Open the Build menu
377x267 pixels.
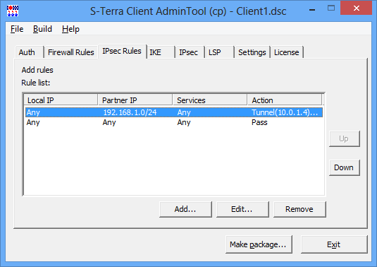pos(42,29)
